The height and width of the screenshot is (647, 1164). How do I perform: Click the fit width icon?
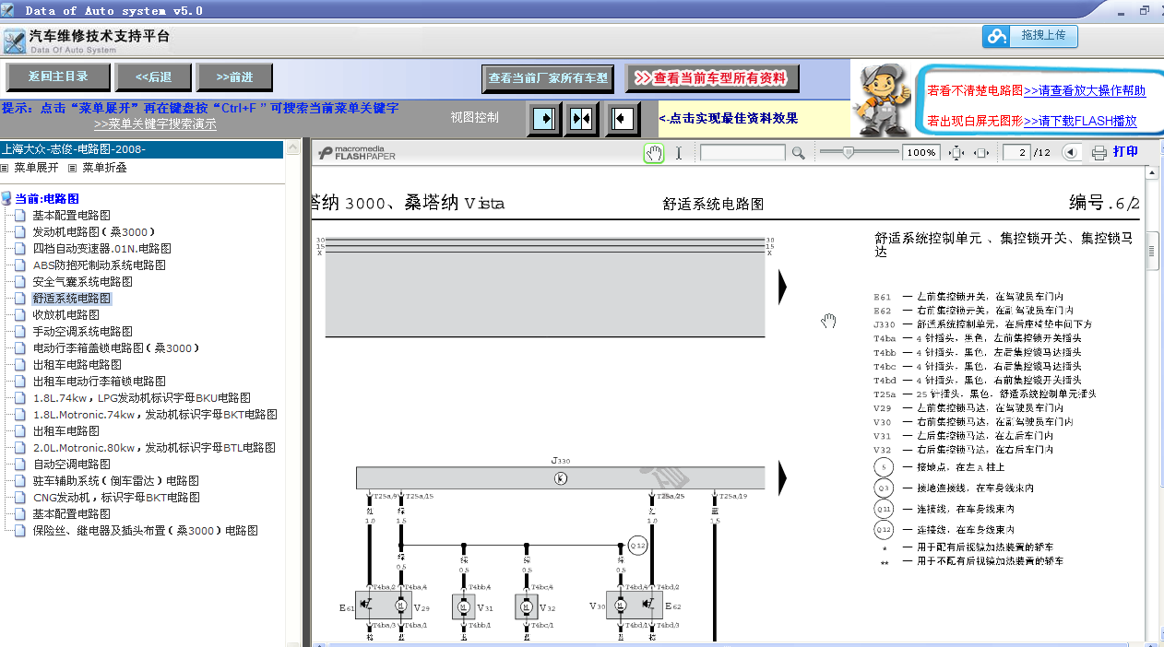point(981,153)
